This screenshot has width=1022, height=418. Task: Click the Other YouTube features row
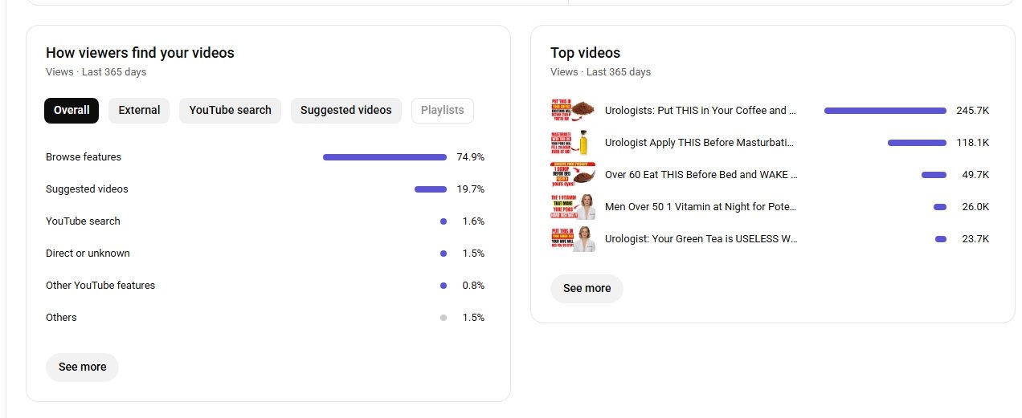coord(100,286)
